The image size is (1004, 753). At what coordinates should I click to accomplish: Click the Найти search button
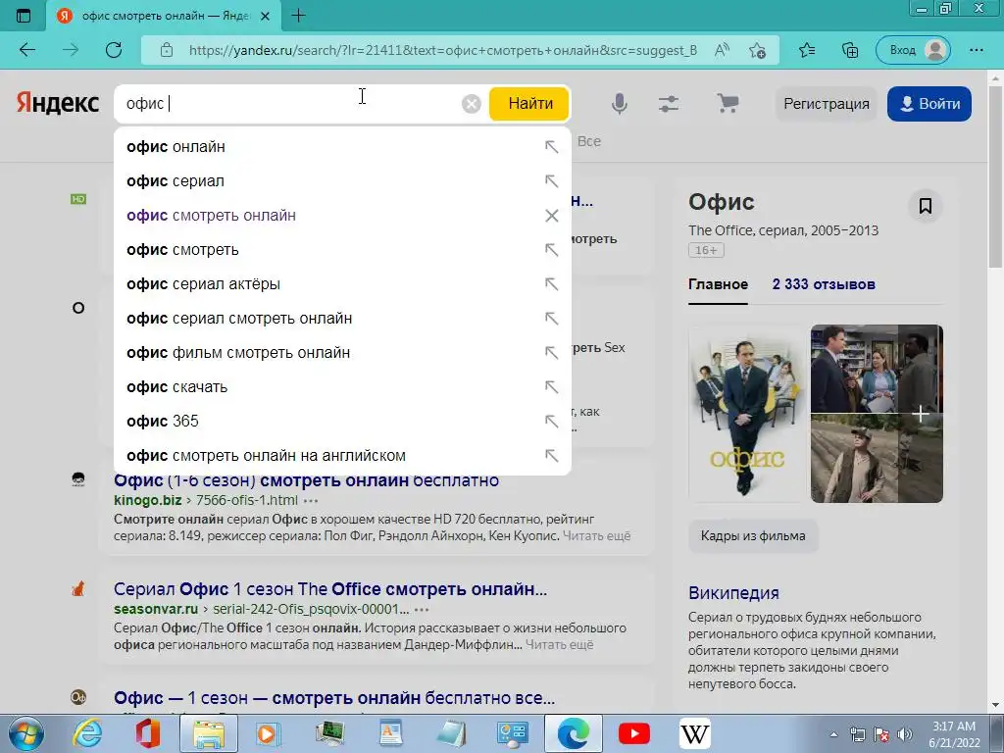click(529, 104)
